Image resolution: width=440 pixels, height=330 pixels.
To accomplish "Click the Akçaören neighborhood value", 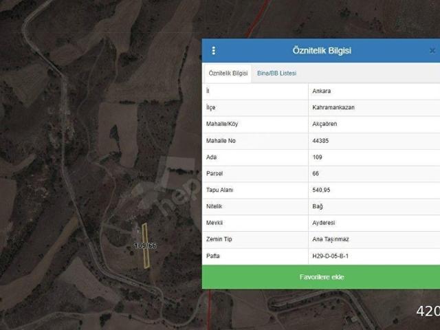I will [326, 124].
